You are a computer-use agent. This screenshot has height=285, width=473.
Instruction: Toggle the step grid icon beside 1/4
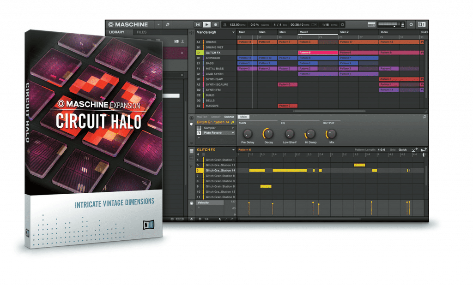(200, 219)
